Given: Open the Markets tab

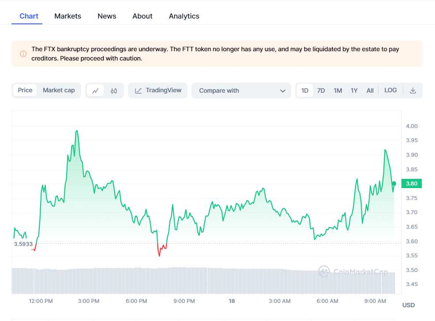Looking at the screenshot, I should (67, 16).
